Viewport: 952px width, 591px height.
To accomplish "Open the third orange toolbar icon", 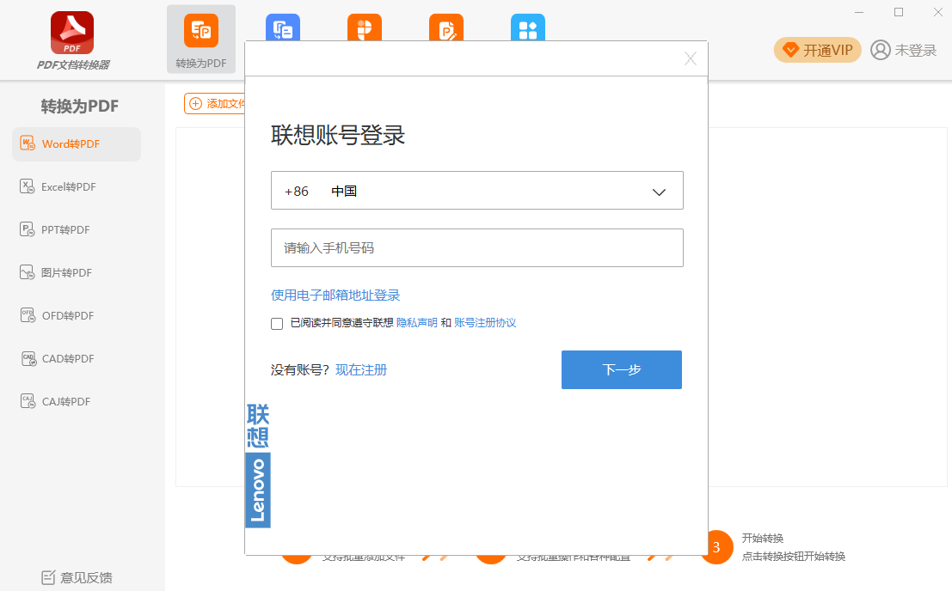I will pyautogui.click(x=365, y=27).
